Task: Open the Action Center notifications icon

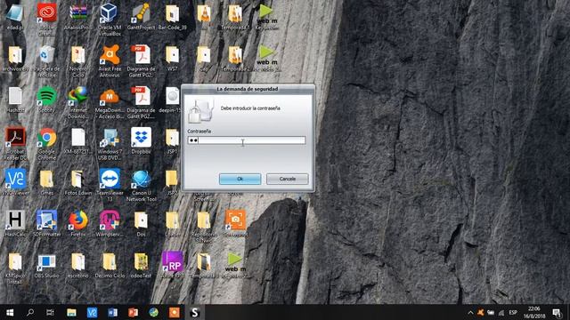Action: 557,312
